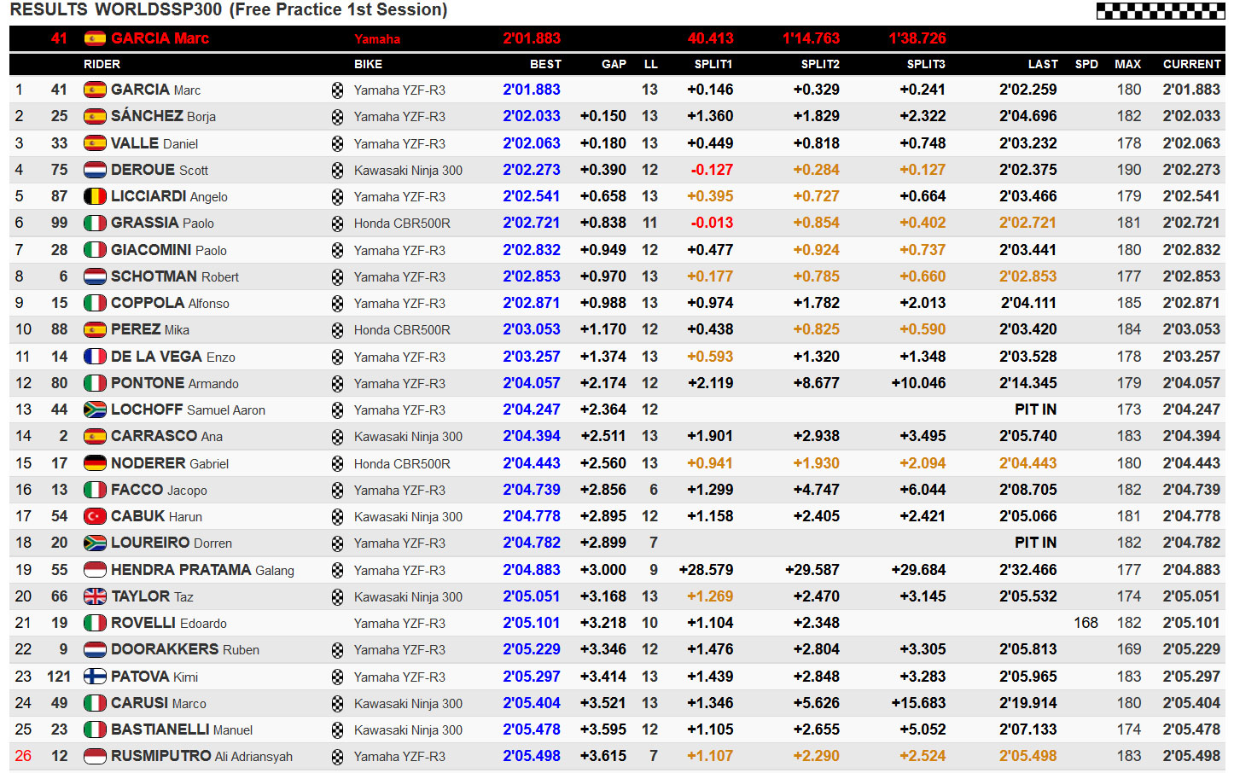Click the checkered flag icon in GARCIA Marc's row 1
1234x773 pixels.
337,90
